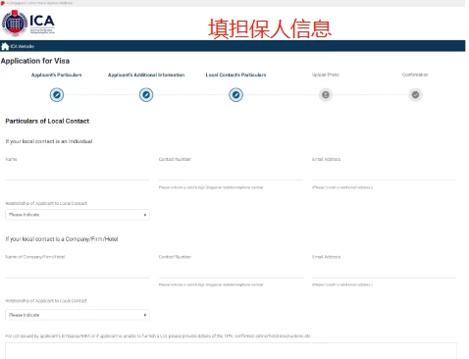Expand individual's Relationship to Local Contact dropdown
The height and width of the screenshot is (359, 469).
pyautogui.click(x=78, y=215)
